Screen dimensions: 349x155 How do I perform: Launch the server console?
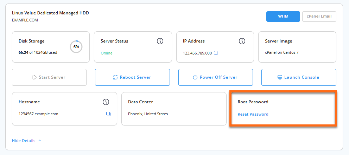(x=299, y=77)
